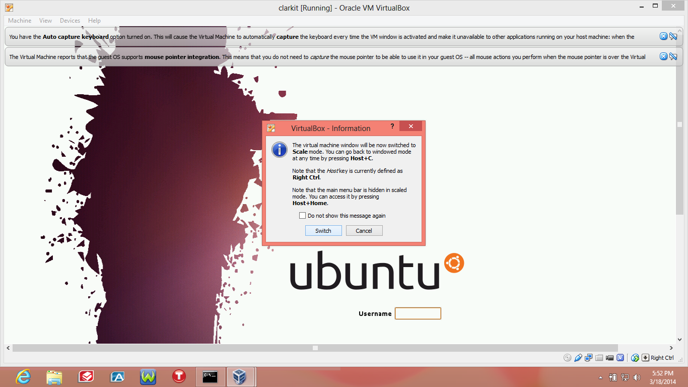688x387 pixels.
Task: Click the Ubuntu Username input field
Action: click(418, 313)
